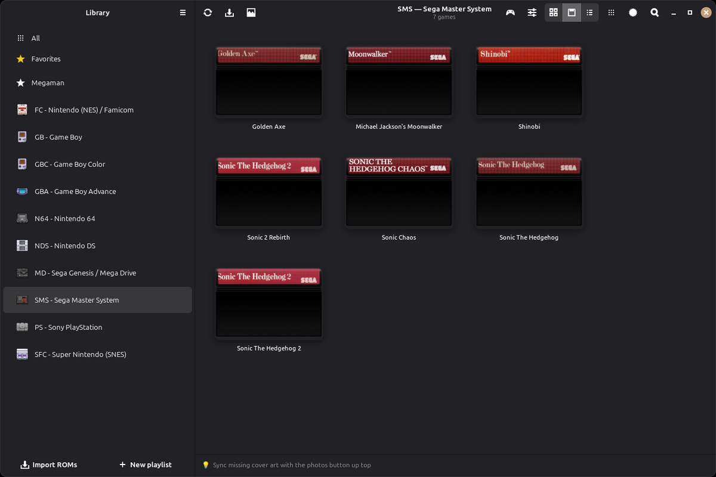
Task: Select N64 - Nintendo 64 system
Action: point(97,218)
